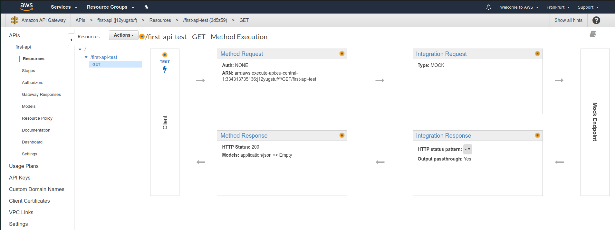Image resolution: width=615 pixels, height=230 pixels.
Task: Click the Amazon API Gateway service icon
Action: (14, 20)
